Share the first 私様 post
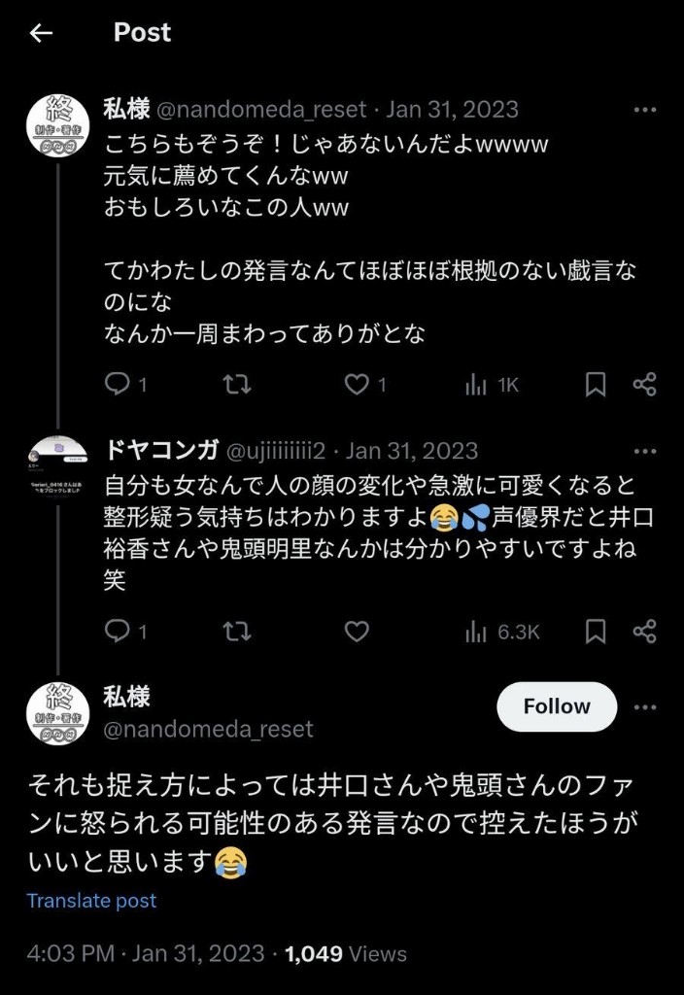 [x=644, y=386]
